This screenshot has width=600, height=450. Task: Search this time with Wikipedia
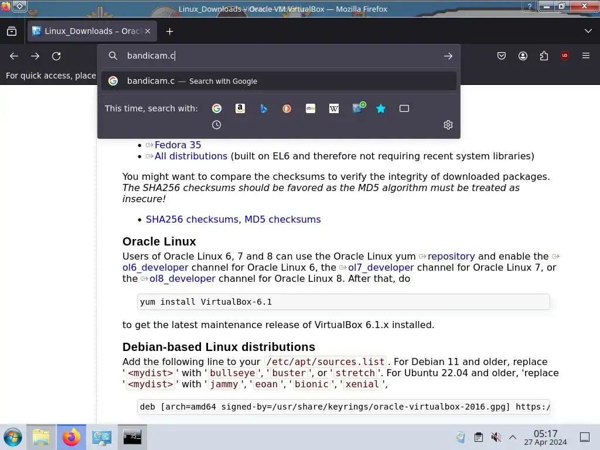(x=333, y=108)
